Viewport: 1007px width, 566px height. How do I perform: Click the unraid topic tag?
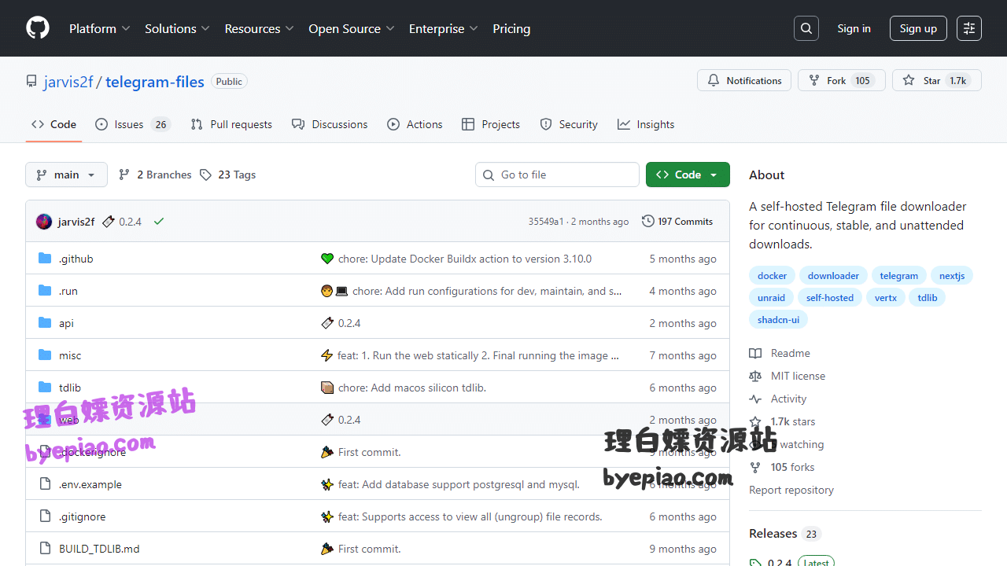pyautogui.click(x=771, y=298)
